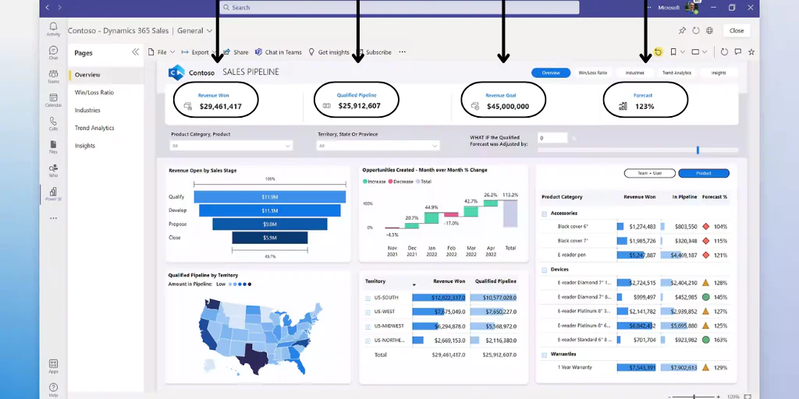Click the What-If forecast slider handle

[698, 150]
